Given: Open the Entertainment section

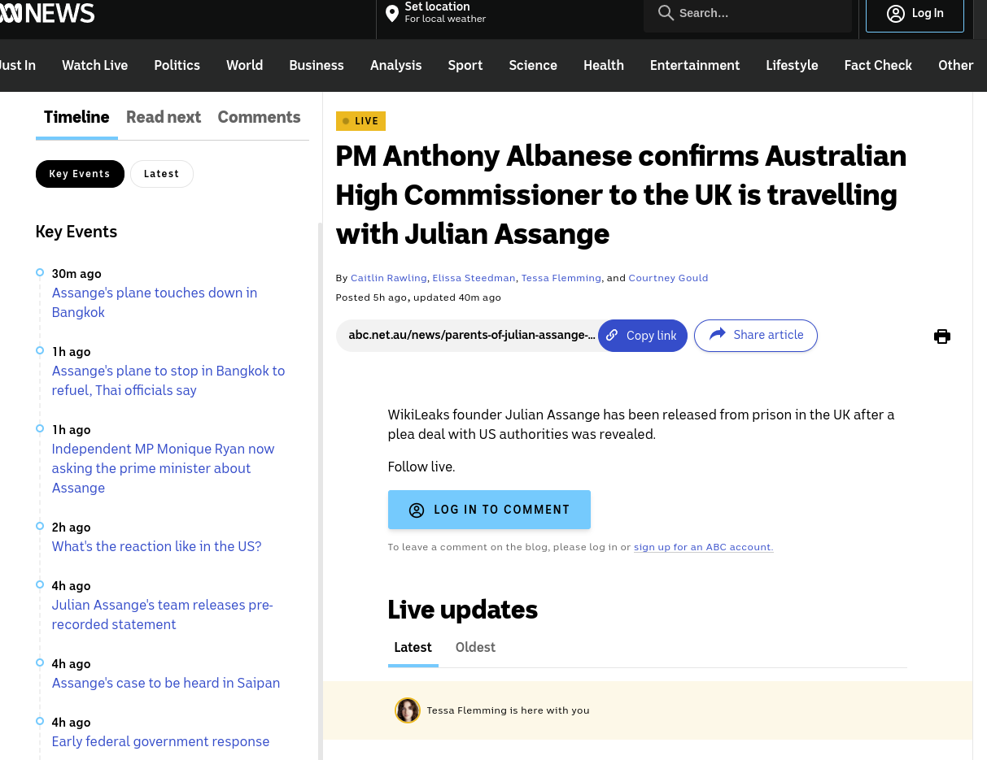Looking at the screenshot, I should click(695, 65).
